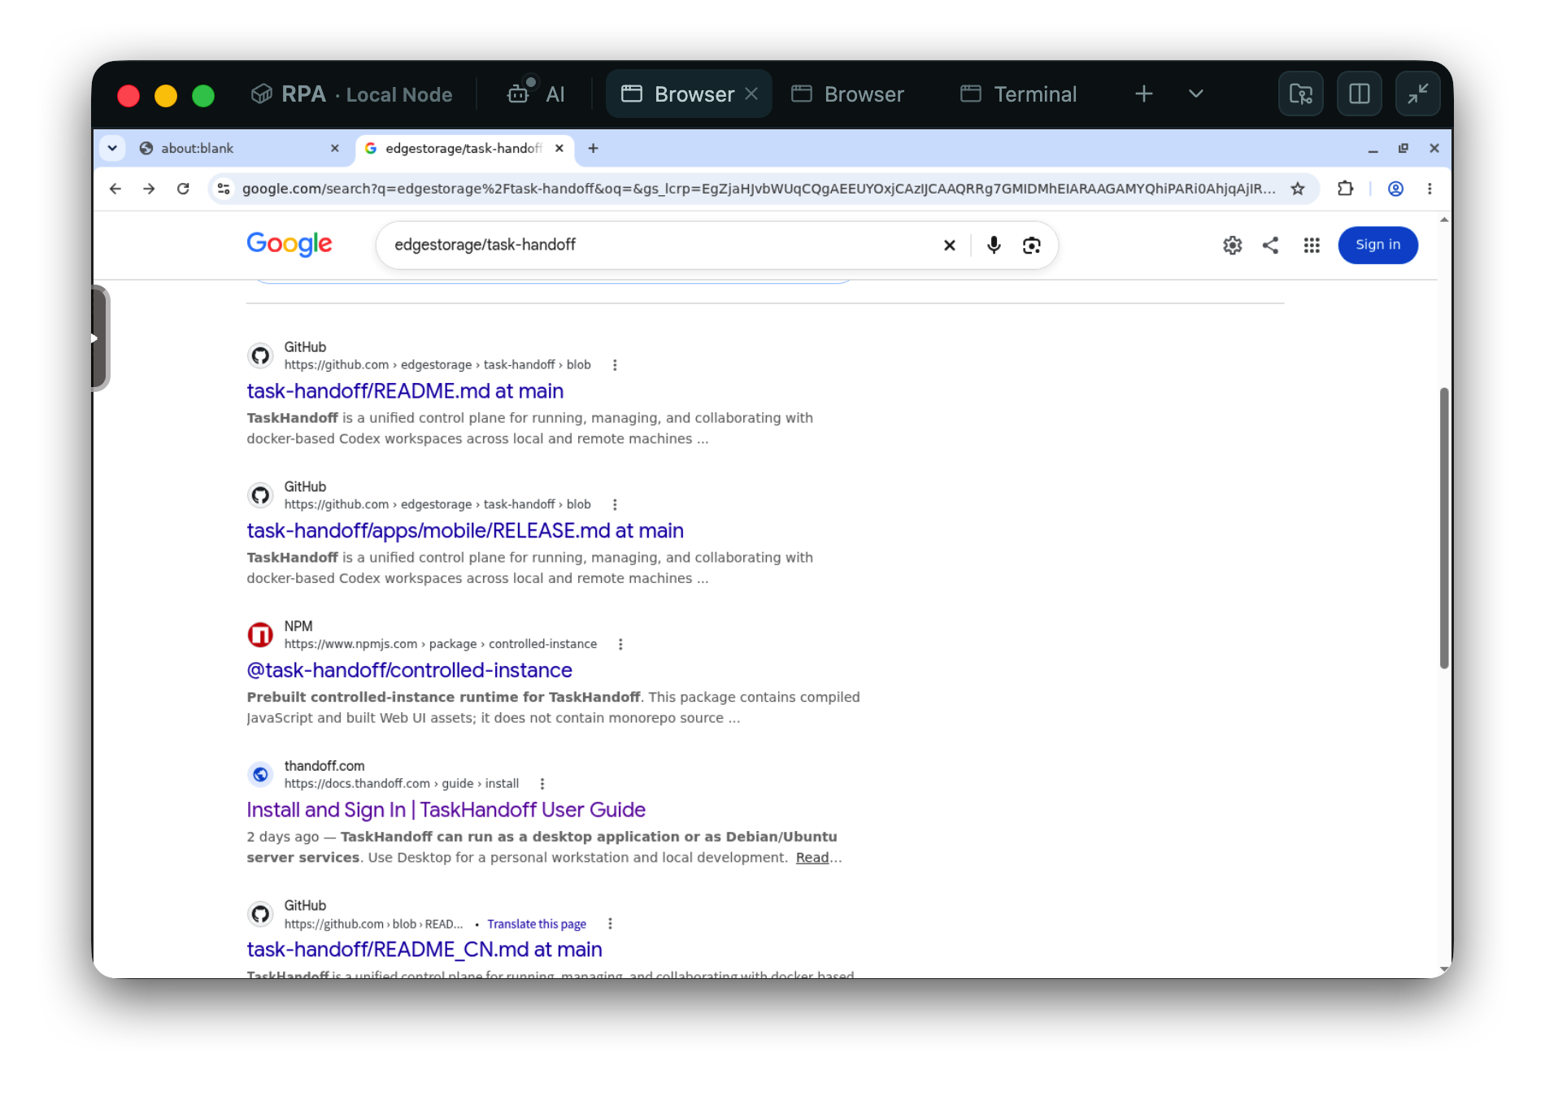Click the page vertical scrollbar thumb
The width and height of the screenshot is (1545, 1101).
click(1443, 529)
